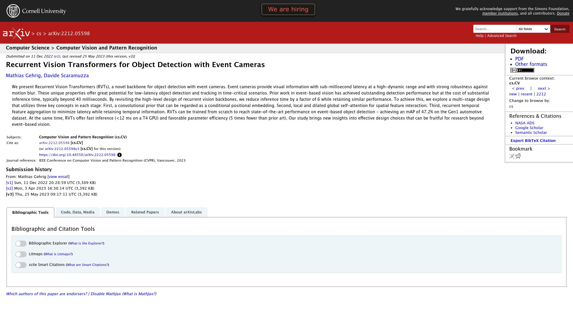Open NASA ADS references link
This screenshot has height=322, width=573.
click(x=525, y=123)
